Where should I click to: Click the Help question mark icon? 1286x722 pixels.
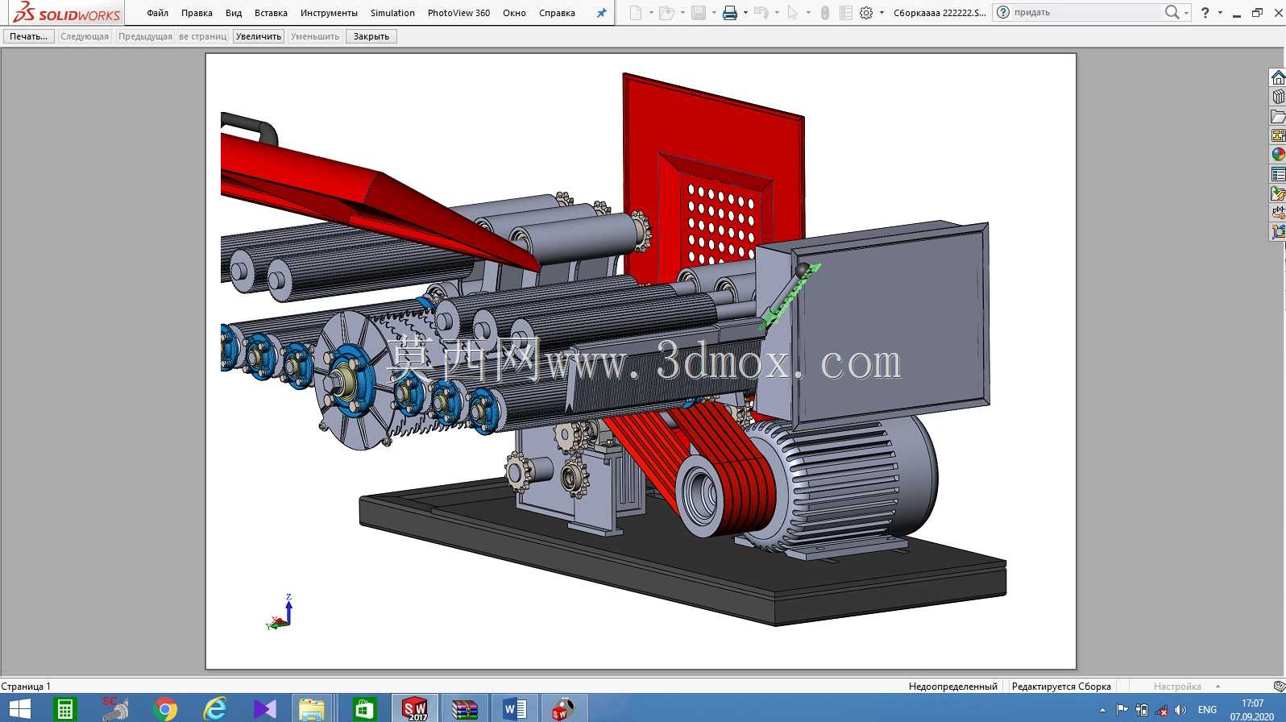(1205, 13)
